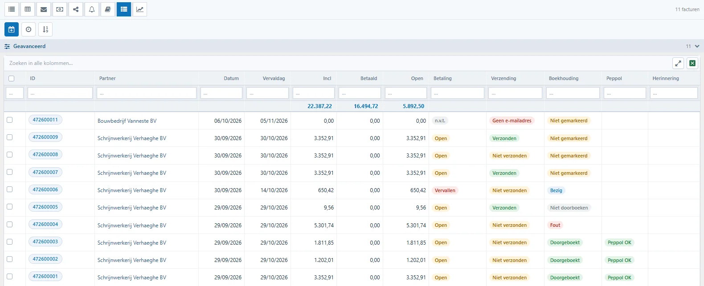This screenshot has height=286, width=704.
Task: Sort by the Boekhouding column header
Action: point(564,78)
